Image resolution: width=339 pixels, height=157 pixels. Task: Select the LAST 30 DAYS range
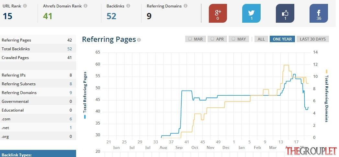pos(313,39)
